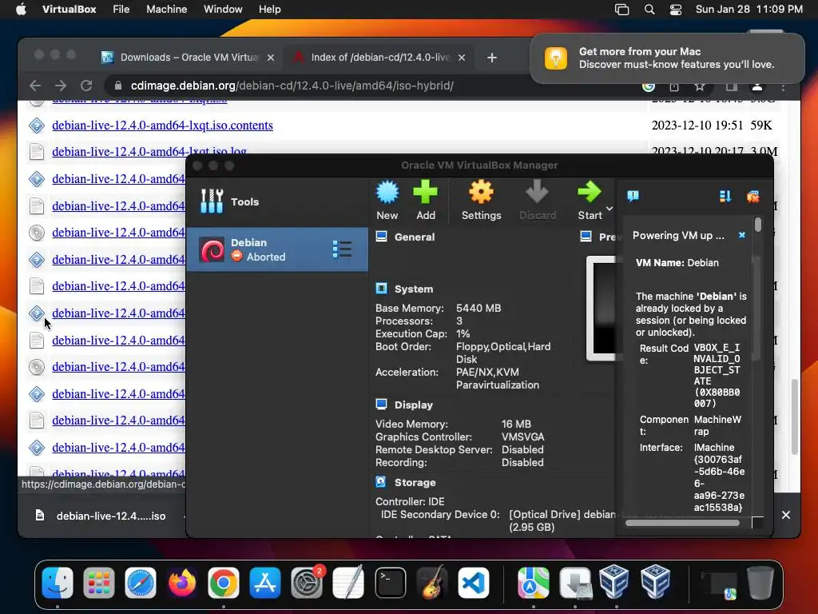Open Visual Studio Code from the Dock
The image size is (818, 614).
(x=474, y=583)
